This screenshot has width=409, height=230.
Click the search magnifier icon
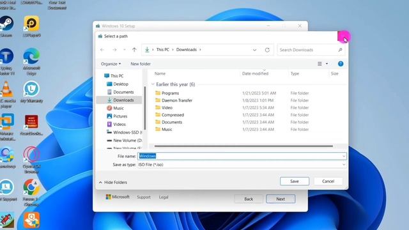pyautogui.click(x=340, y=50)
